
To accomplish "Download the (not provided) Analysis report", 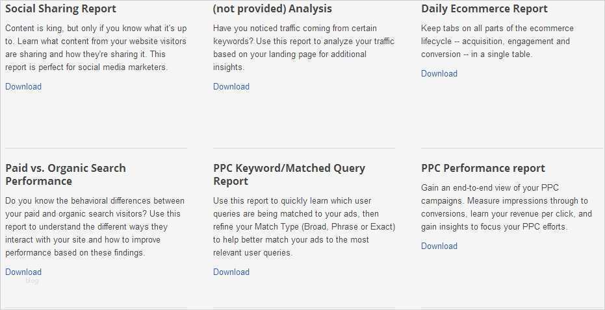I will [x=231, y=86].
